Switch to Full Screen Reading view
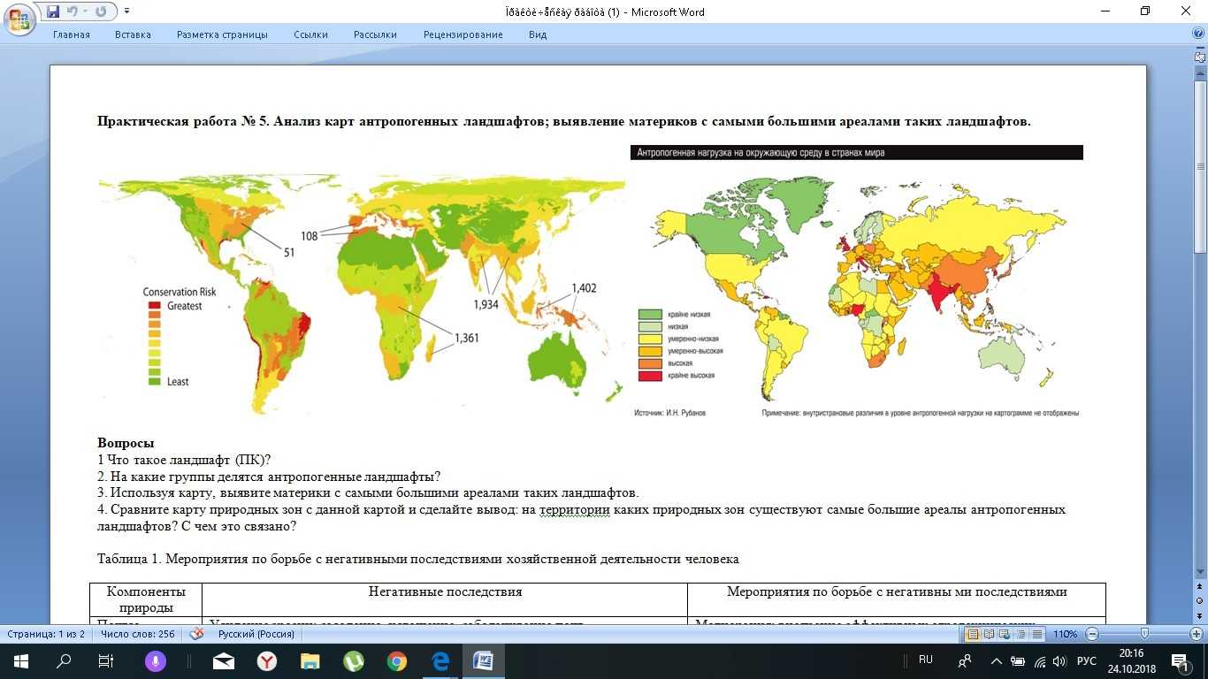Viewport: 1208px width, 679px height. pos(990,634)
